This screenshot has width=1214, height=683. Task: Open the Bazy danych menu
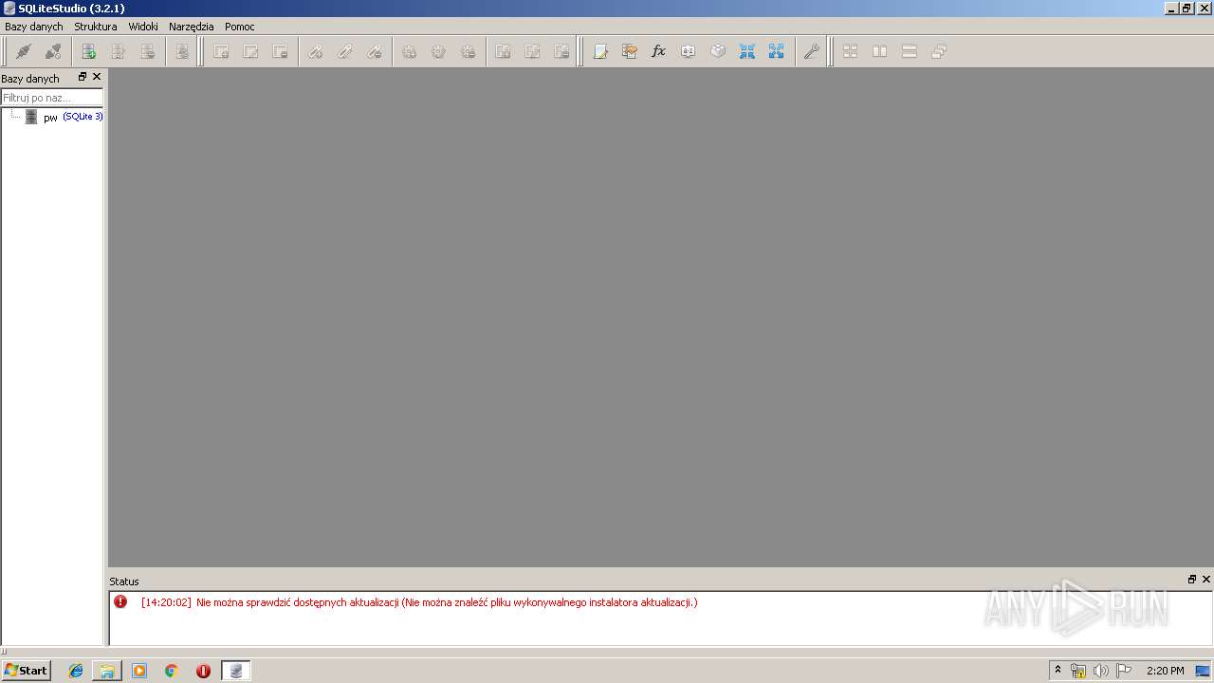coord(34,27)
